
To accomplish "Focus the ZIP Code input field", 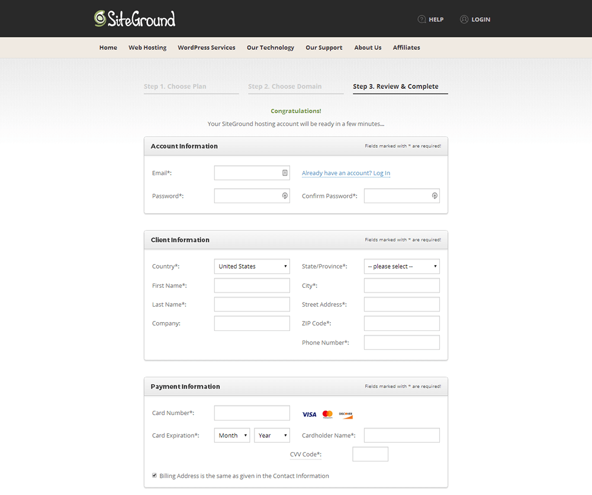I will [402, 323].
